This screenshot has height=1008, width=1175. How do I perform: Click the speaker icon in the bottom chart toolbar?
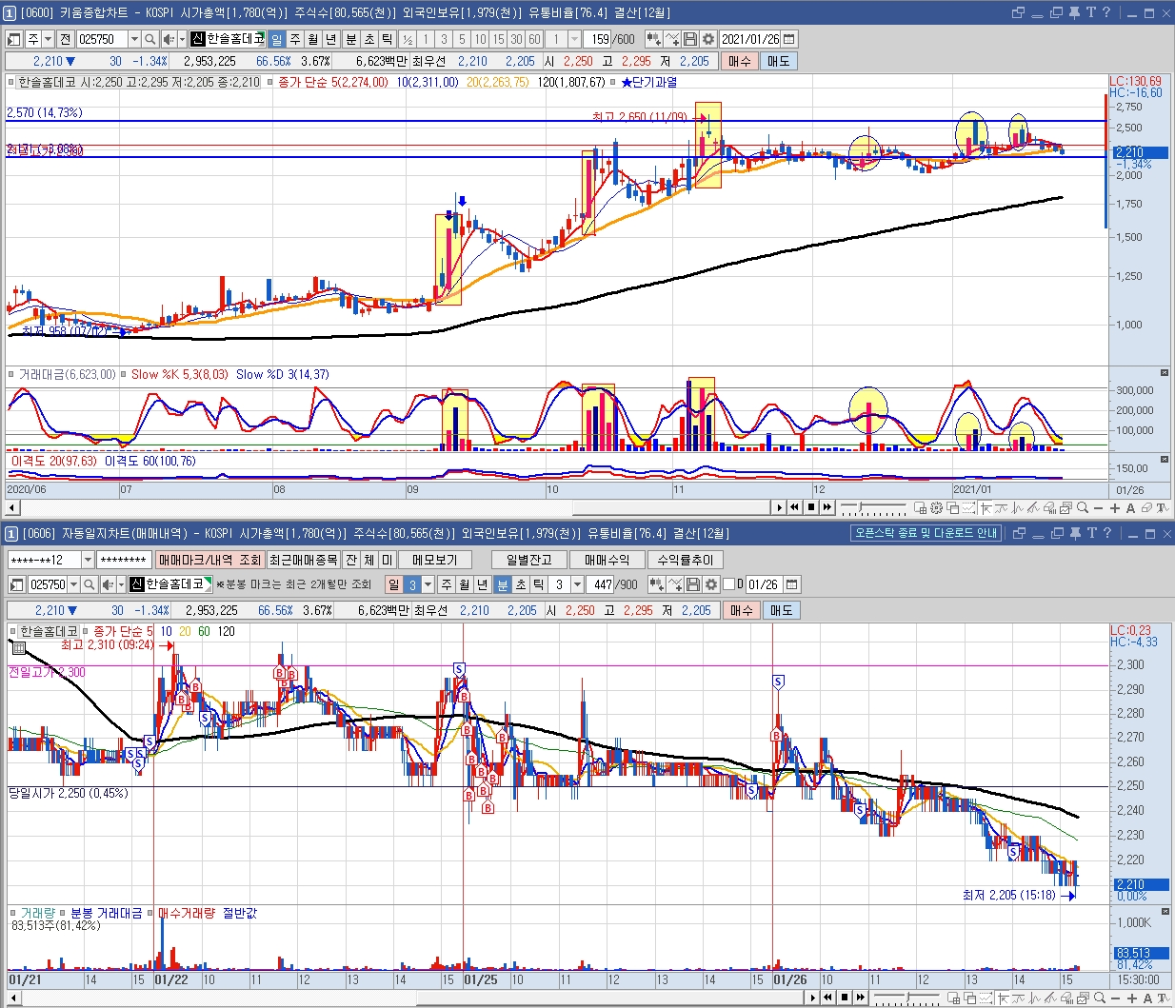click(107, 584)
